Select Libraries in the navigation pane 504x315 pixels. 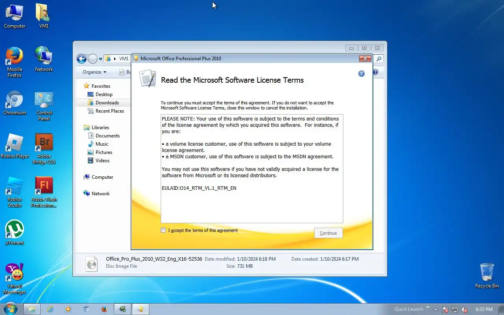tap(100, 128)
